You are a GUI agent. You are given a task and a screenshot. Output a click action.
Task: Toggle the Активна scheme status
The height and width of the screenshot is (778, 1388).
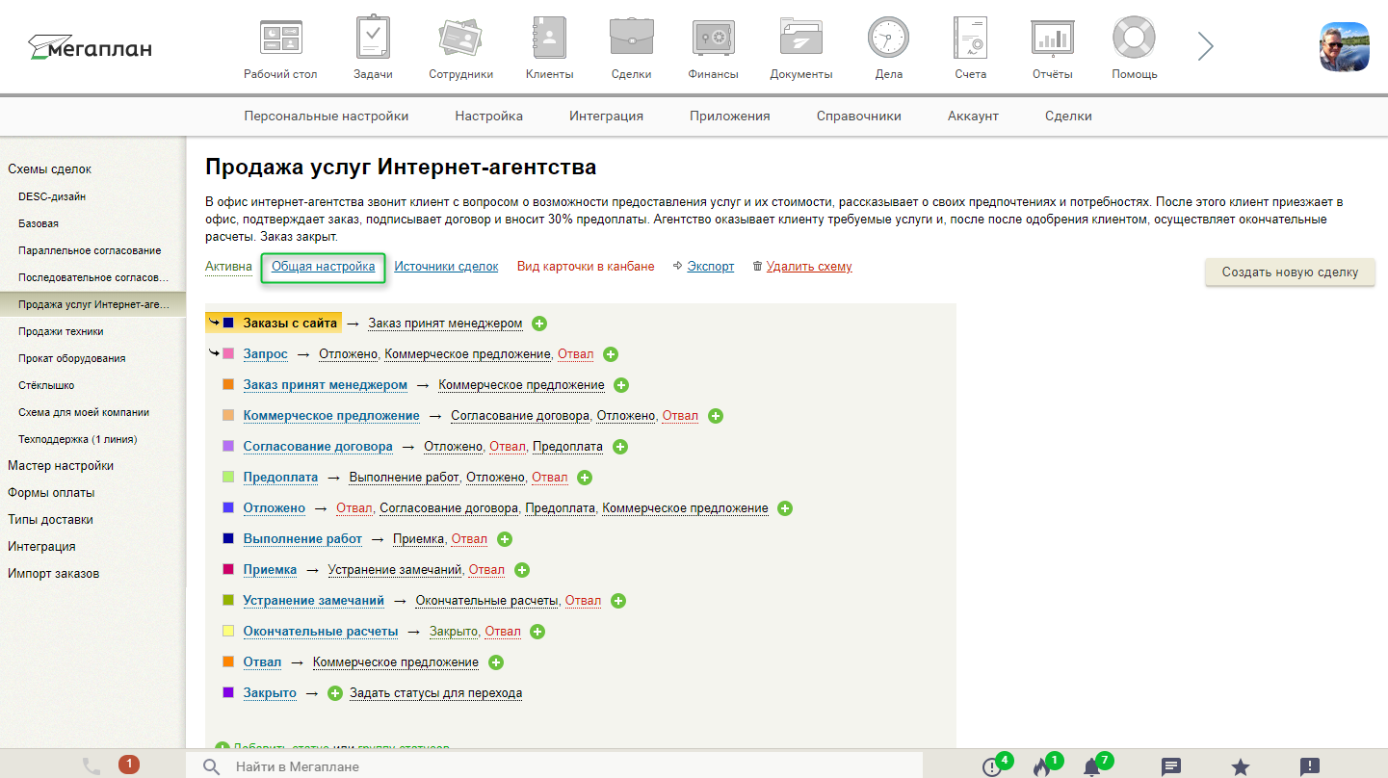[x=228, y=267]
